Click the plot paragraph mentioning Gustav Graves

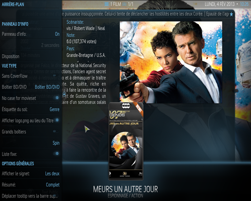point(84,83)
